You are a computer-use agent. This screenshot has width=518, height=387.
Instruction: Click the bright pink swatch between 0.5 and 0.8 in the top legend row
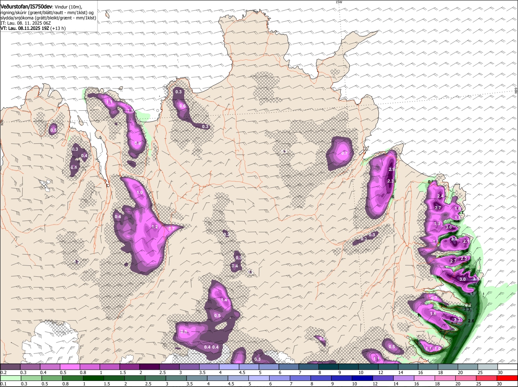coord(70,366)
